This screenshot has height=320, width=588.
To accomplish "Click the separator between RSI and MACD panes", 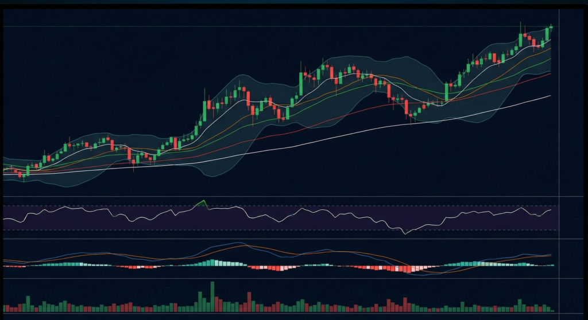I will [x=287, y=239].
